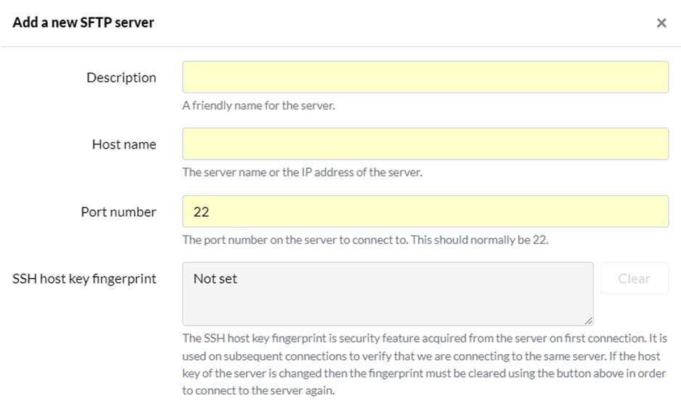
Task: Click the SSH fingerprint explanation paragraph
Action: coord(424,364)
